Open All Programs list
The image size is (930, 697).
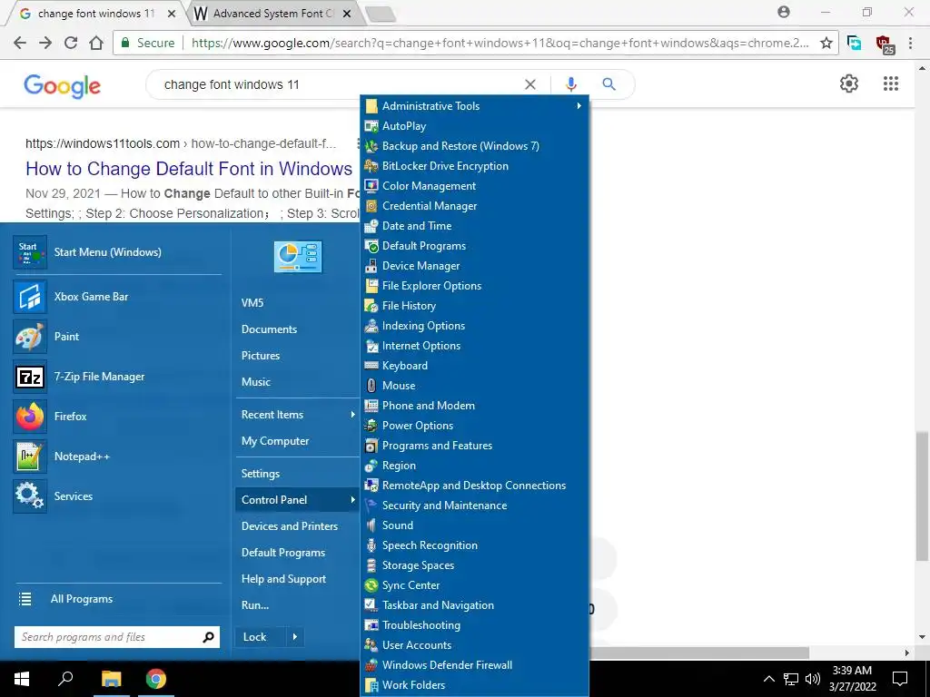(x=117, y=599)
